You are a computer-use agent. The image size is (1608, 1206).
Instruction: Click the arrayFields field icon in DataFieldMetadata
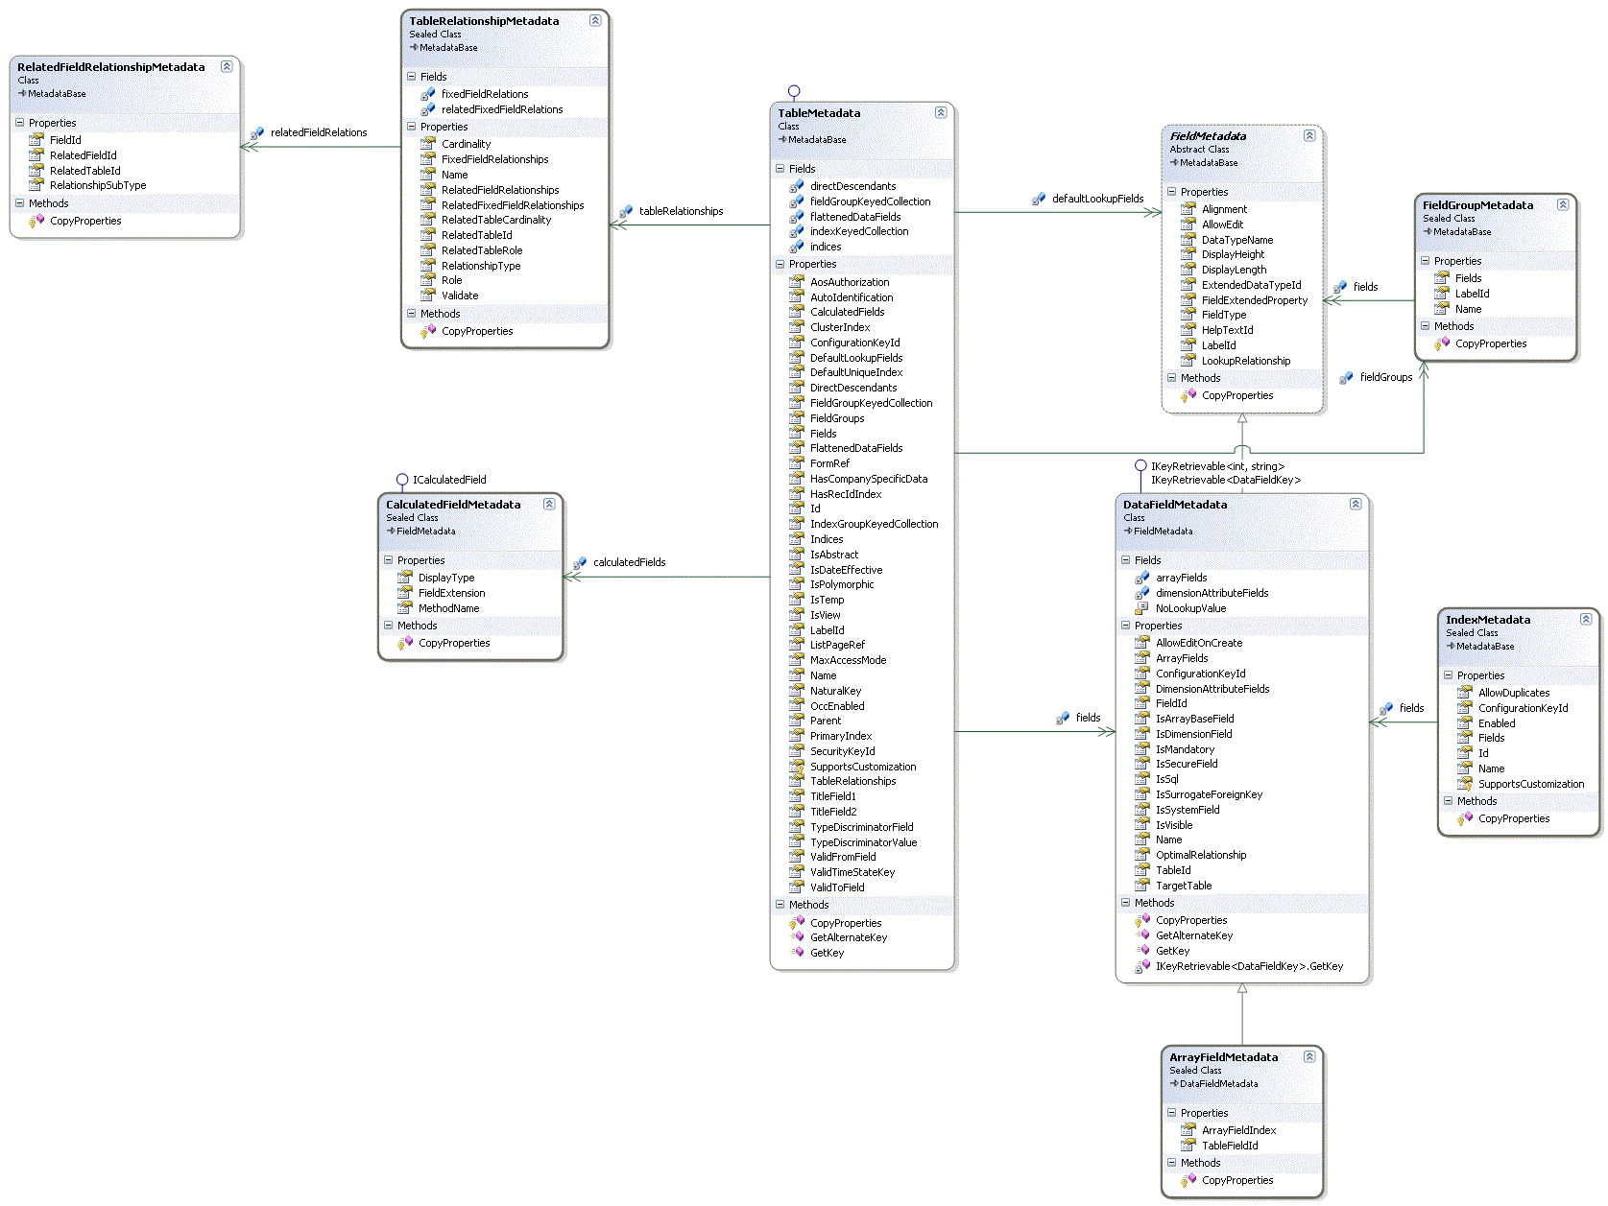[x=1142, y=578]
